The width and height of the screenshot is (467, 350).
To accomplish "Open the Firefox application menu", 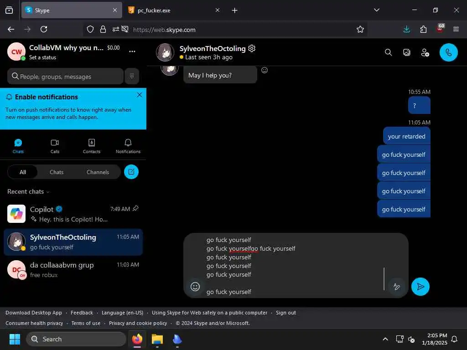I will coord(456,29).
